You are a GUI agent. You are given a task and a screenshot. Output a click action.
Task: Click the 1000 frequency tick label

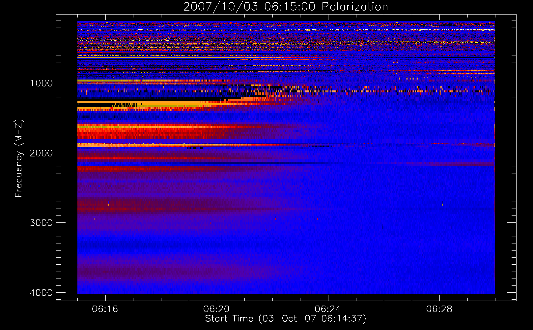(41, 83)
